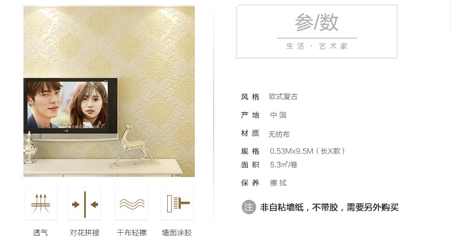This screenshot has width=451, height=246.
Task: Click the 对花拼接 caption label
Action: [x=85, y=233]
